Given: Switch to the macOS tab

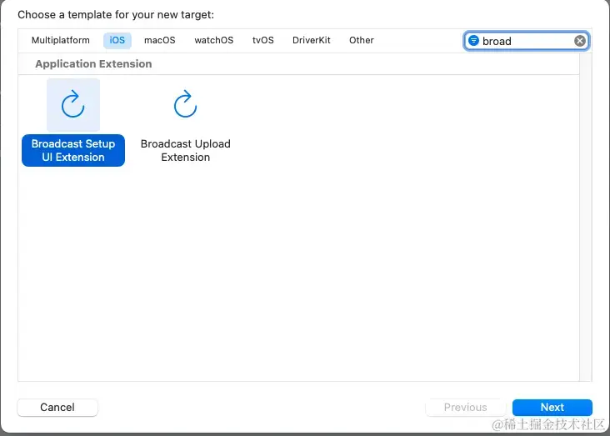Looking at the screenshot, I should pyautogui.click(x=159, y=41).
